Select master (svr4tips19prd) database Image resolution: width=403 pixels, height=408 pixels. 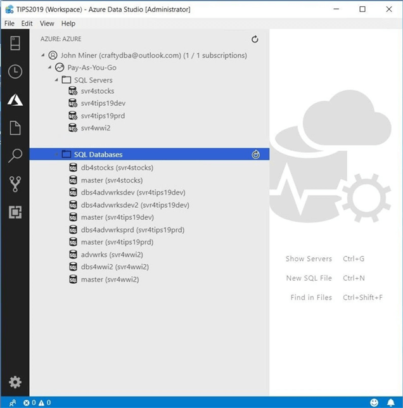click(x=117, y=242)
